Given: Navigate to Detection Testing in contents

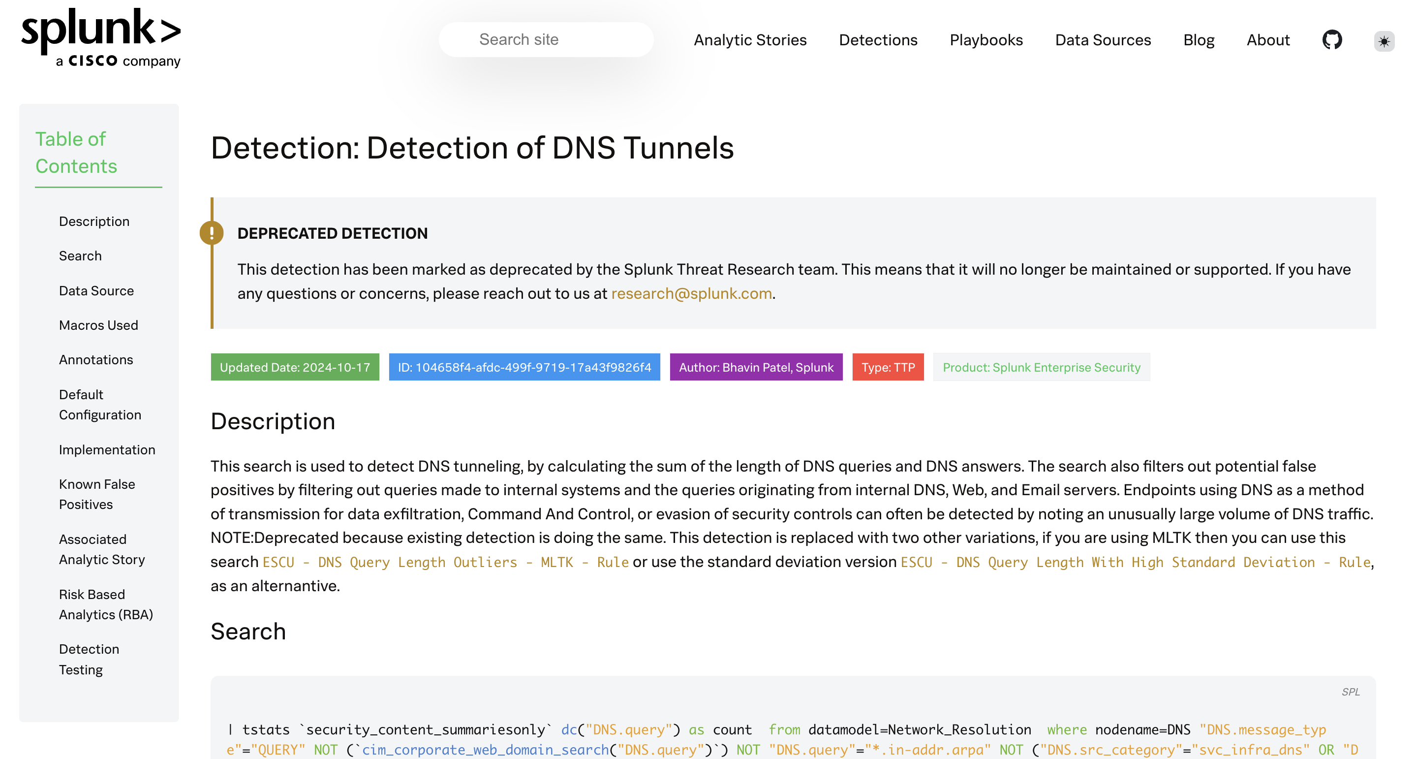Looking at the screenshot, I should (x=89, y=660).
